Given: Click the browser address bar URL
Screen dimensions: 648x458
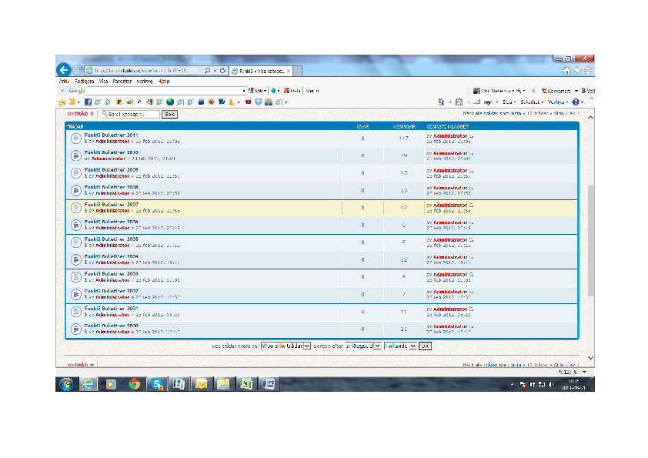Looking at the screenshot, I should 141,71.
